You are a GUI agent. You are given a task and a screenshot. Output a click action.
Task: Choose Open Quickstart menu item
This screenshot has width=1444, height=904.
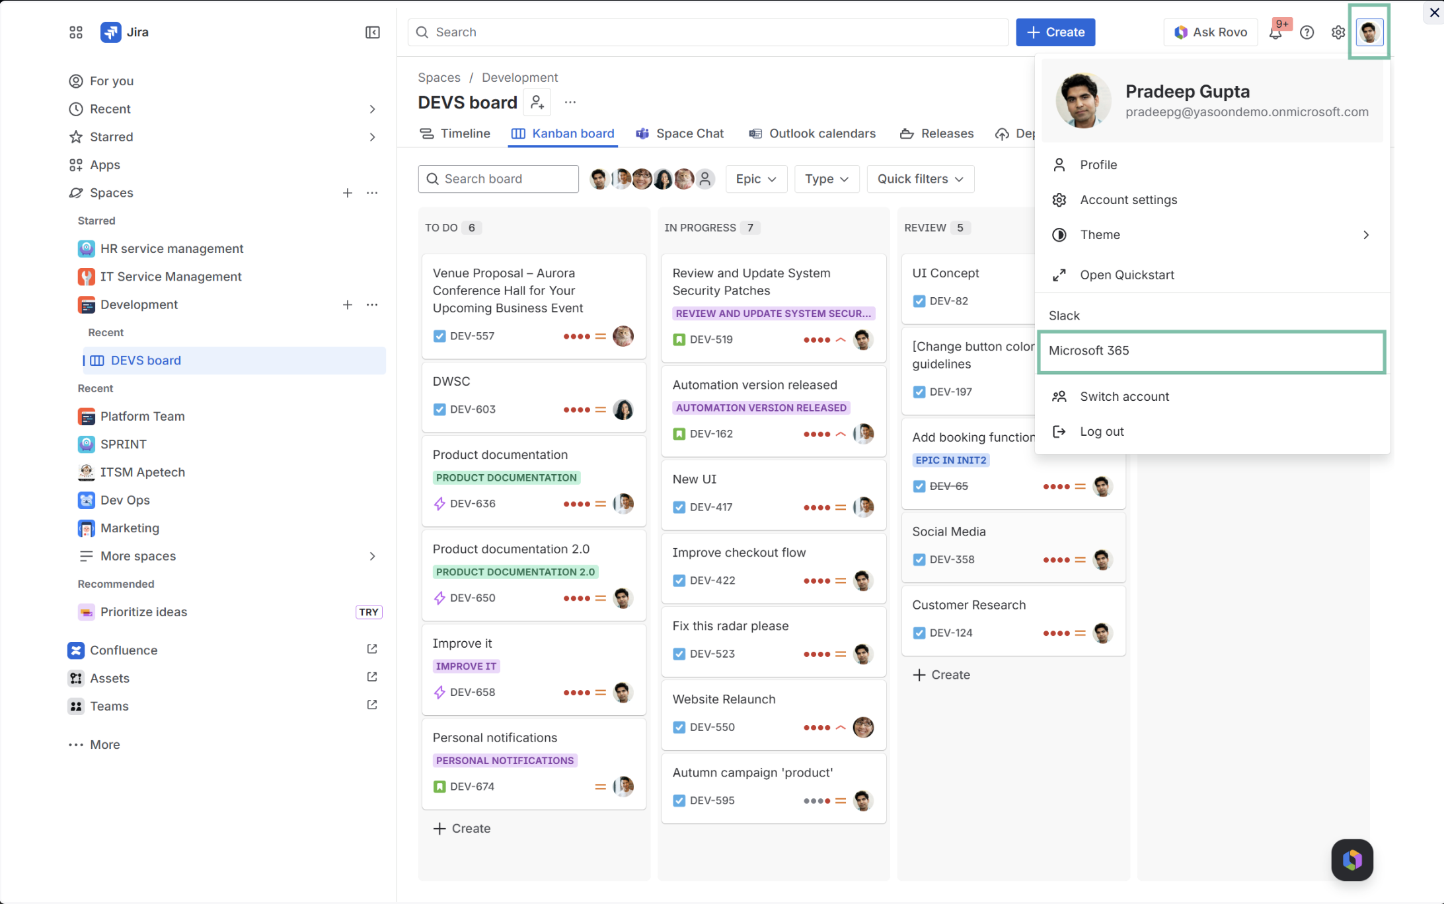pyautogui.click(x=1212, y=275)
